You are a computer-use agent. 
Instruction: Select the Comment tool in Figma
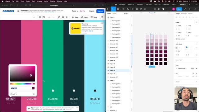[145, 9]
